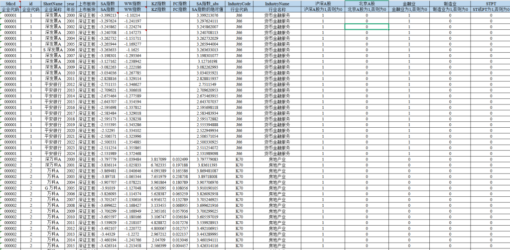Select KZ value 6.762335
The image size is (510, 250).
158,165
